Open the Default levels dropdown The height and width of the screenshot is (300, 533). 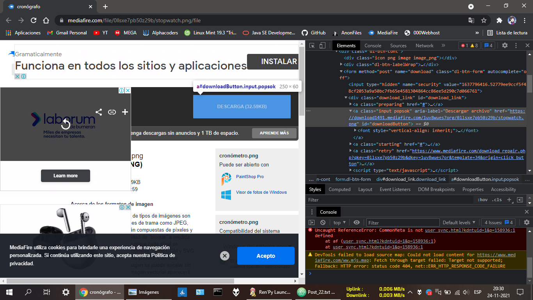click(x=459, y=222)
